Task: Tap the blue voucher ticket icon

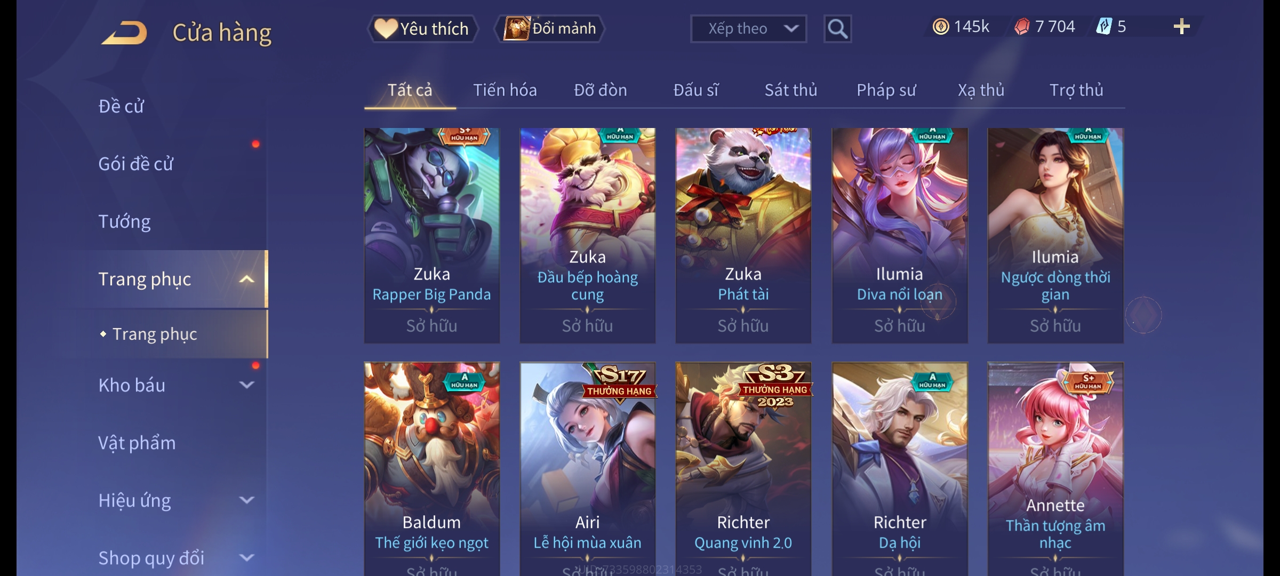Action: 1103,27
